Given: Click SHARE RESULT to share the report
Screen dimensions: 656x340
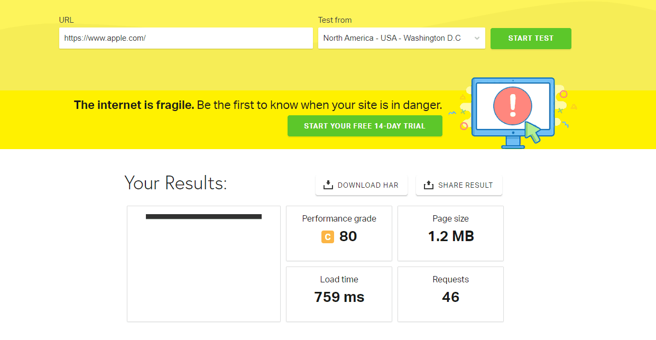Looking at the screenshot, I should (459, 185).
